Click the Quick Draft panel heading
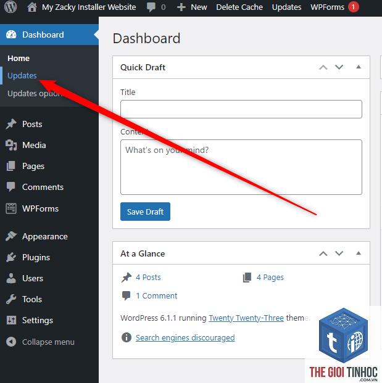The image size is (382, 383). point(143,67)
